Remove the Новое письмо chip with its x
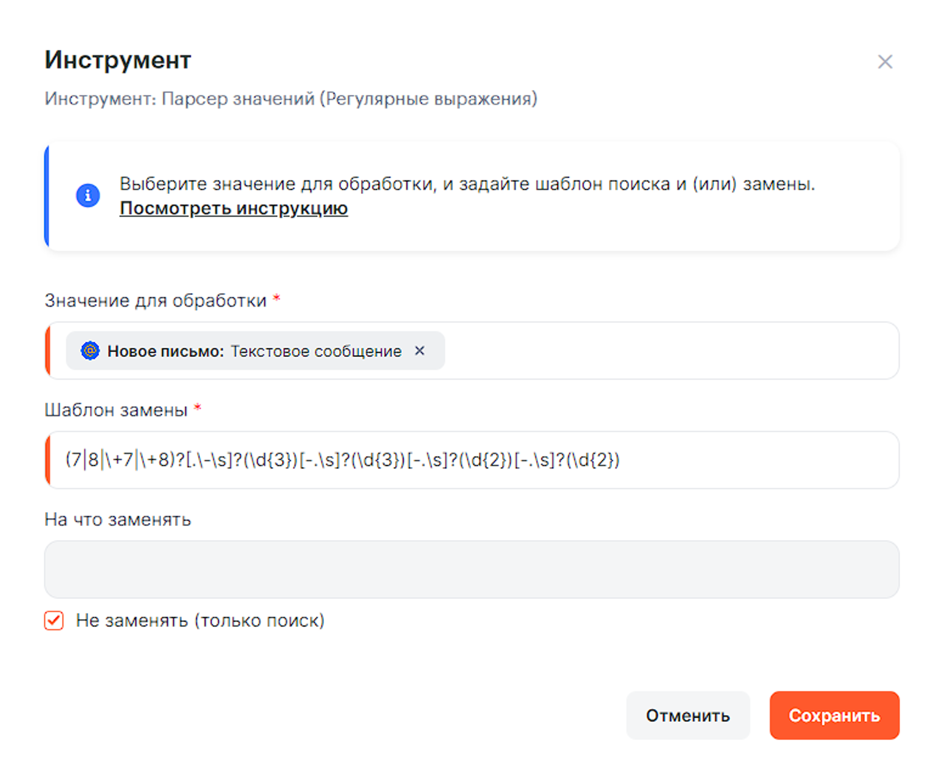Screen dimensions: 936x765 (419, 351)
